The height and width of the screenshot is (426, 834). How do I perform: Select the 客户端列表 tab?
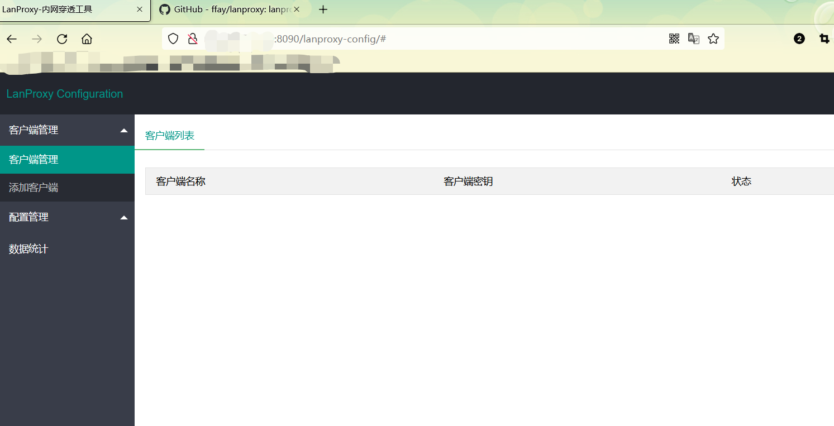170,136
